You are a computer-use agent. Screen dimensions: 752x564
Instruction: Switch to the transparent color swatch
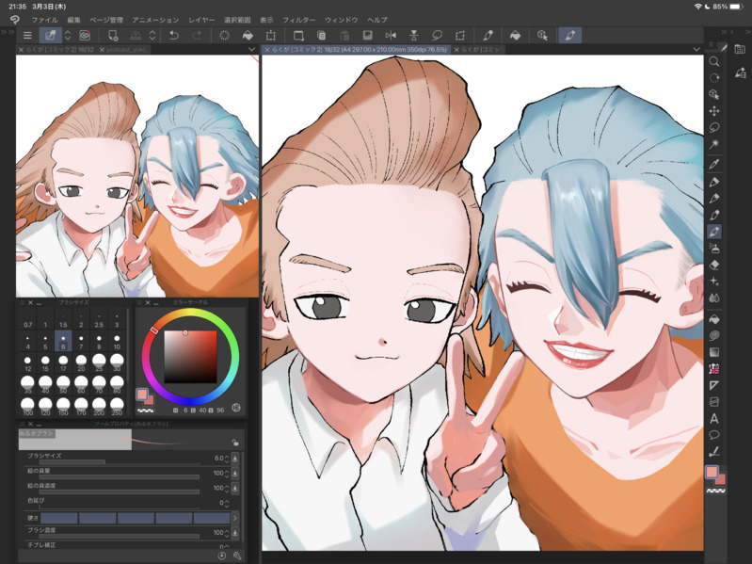click(x=716, y=491)
